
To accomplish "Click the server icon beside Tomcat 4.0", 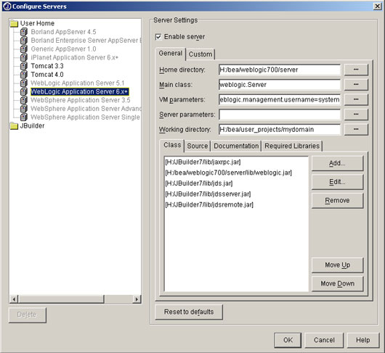I will (x=23, y=74).
